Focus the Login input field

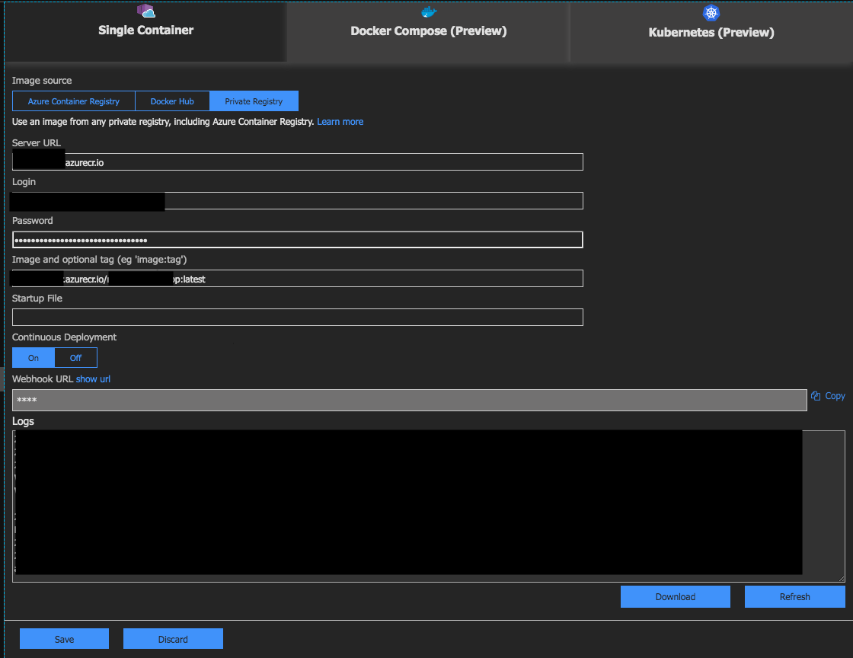click(x=298, y=200)
